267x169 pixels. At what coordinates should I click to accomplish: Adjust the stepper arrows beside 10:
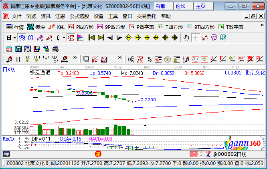coord(201,154)
